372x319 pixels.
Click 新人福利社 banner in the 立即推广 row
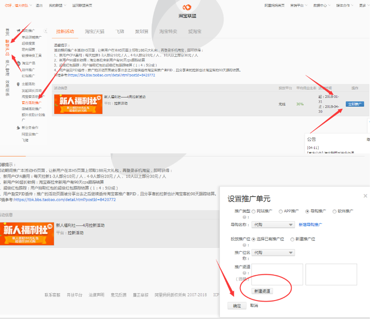(x=78, y=104)
